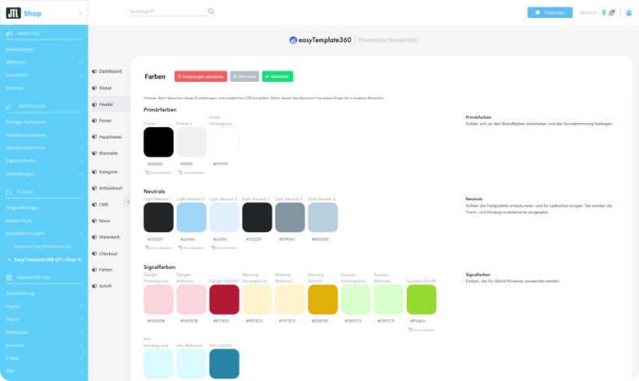Screen dimensions: 639x381
Task: Click the cube icon beside Artikeldetail
Action: pos(94,189)
